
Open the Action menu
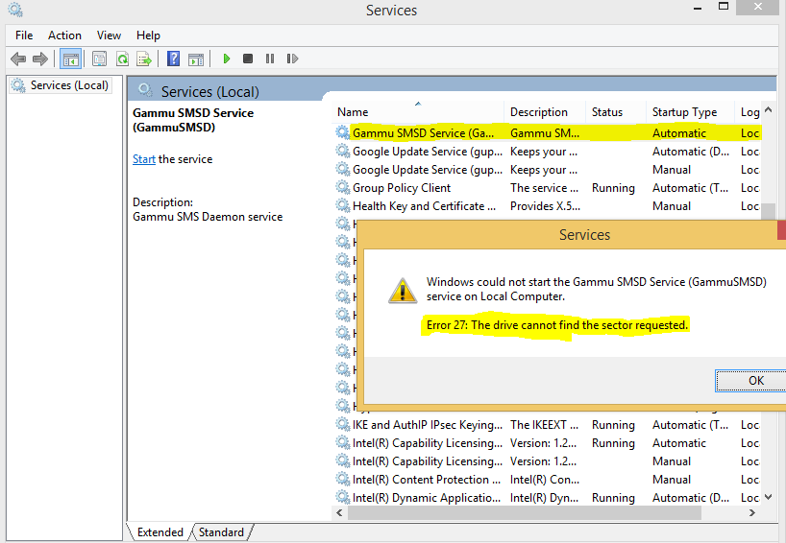64,35
